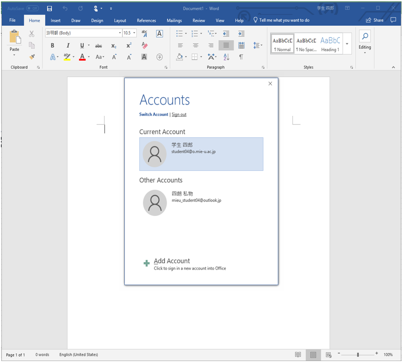Switch to the Review tab
This screenshot has width=402, height=362.
199,20
